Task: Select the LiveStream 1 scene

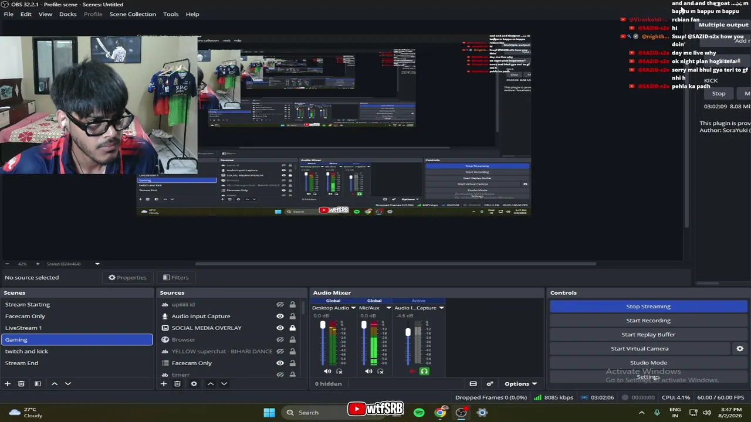Action: [x=77, y=328]
